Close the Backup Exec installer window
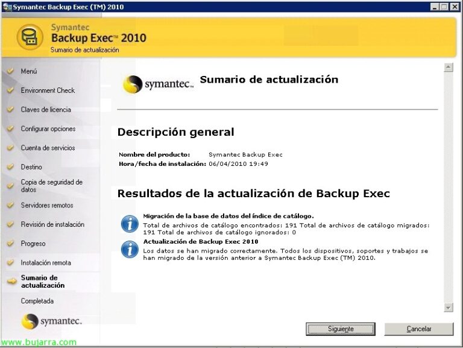Screen dimensions: 463x348 coord(455,7)
